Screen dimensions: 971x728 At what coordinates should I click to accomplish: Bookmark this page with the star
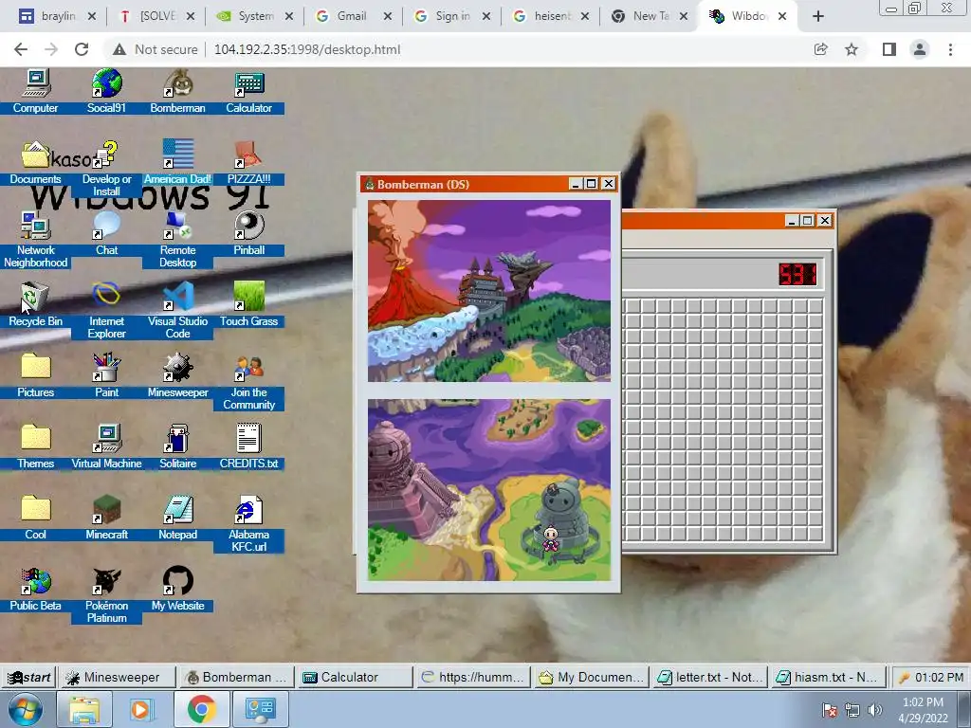[852, 49]
